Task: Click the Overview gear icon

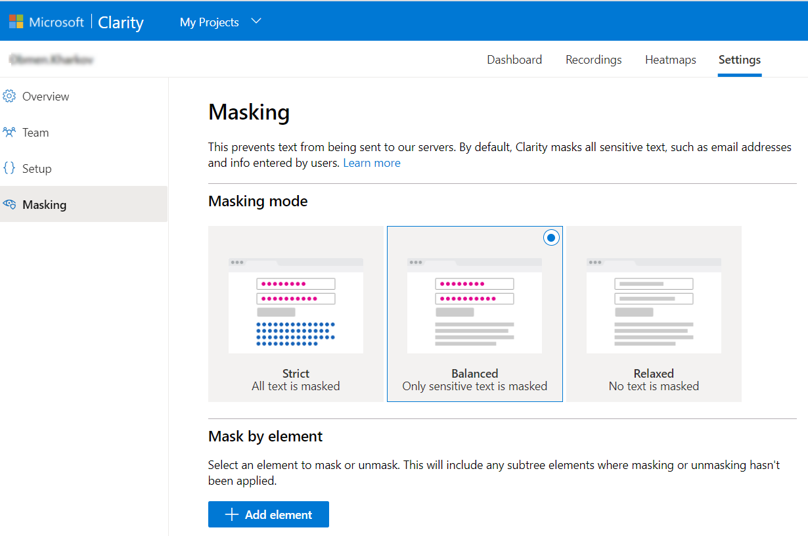Action: coord(9,97)
